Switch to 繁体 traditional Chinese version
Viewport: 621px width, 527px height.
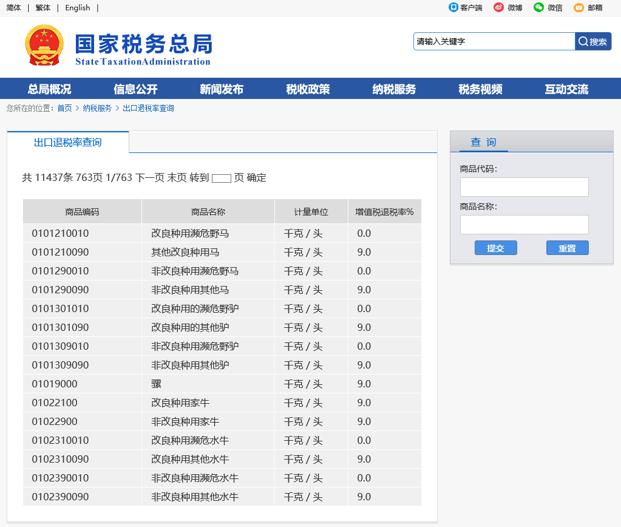tap(42, 8)
